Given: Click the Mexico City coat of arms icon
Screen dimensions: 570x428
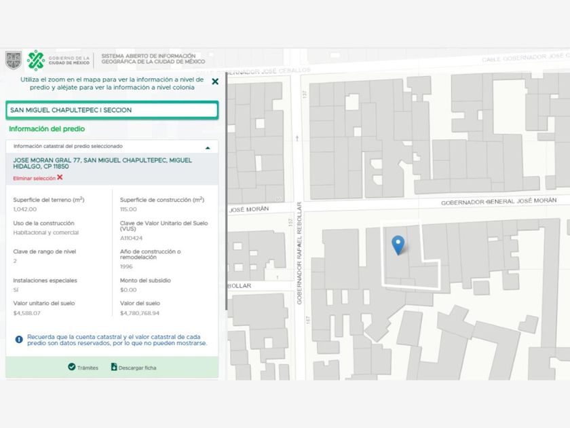Looking at the screenshot, I should click(x=14, y=60).
